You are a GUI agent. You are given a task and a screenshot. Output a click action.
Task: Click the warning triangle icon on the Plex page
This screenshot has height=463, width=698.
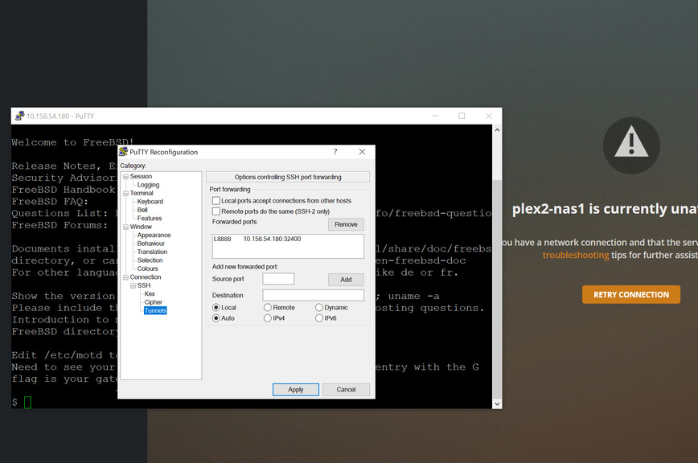tap(631, 145)
